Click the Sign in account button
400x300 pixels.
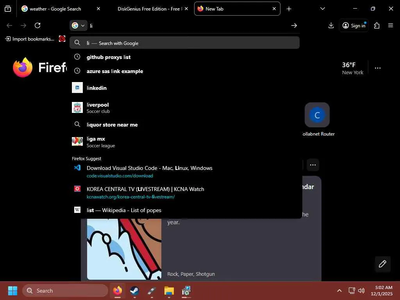click(354, 25)
